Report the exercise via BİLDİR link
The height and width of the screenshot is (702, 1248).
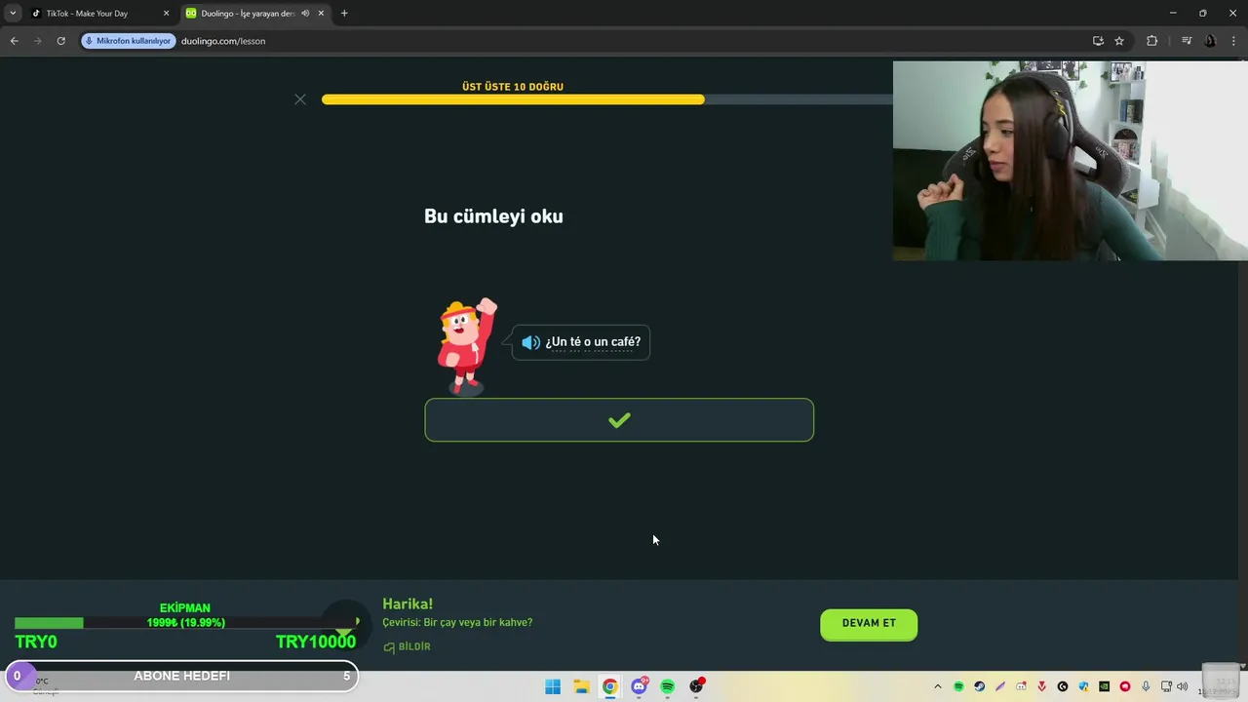point(407,646)
